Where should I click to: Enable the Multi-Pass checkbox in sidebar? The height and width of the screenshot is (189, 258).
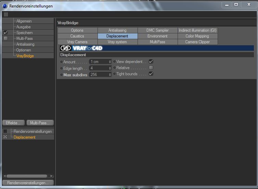pyautogui.click(x=5, y=38)
